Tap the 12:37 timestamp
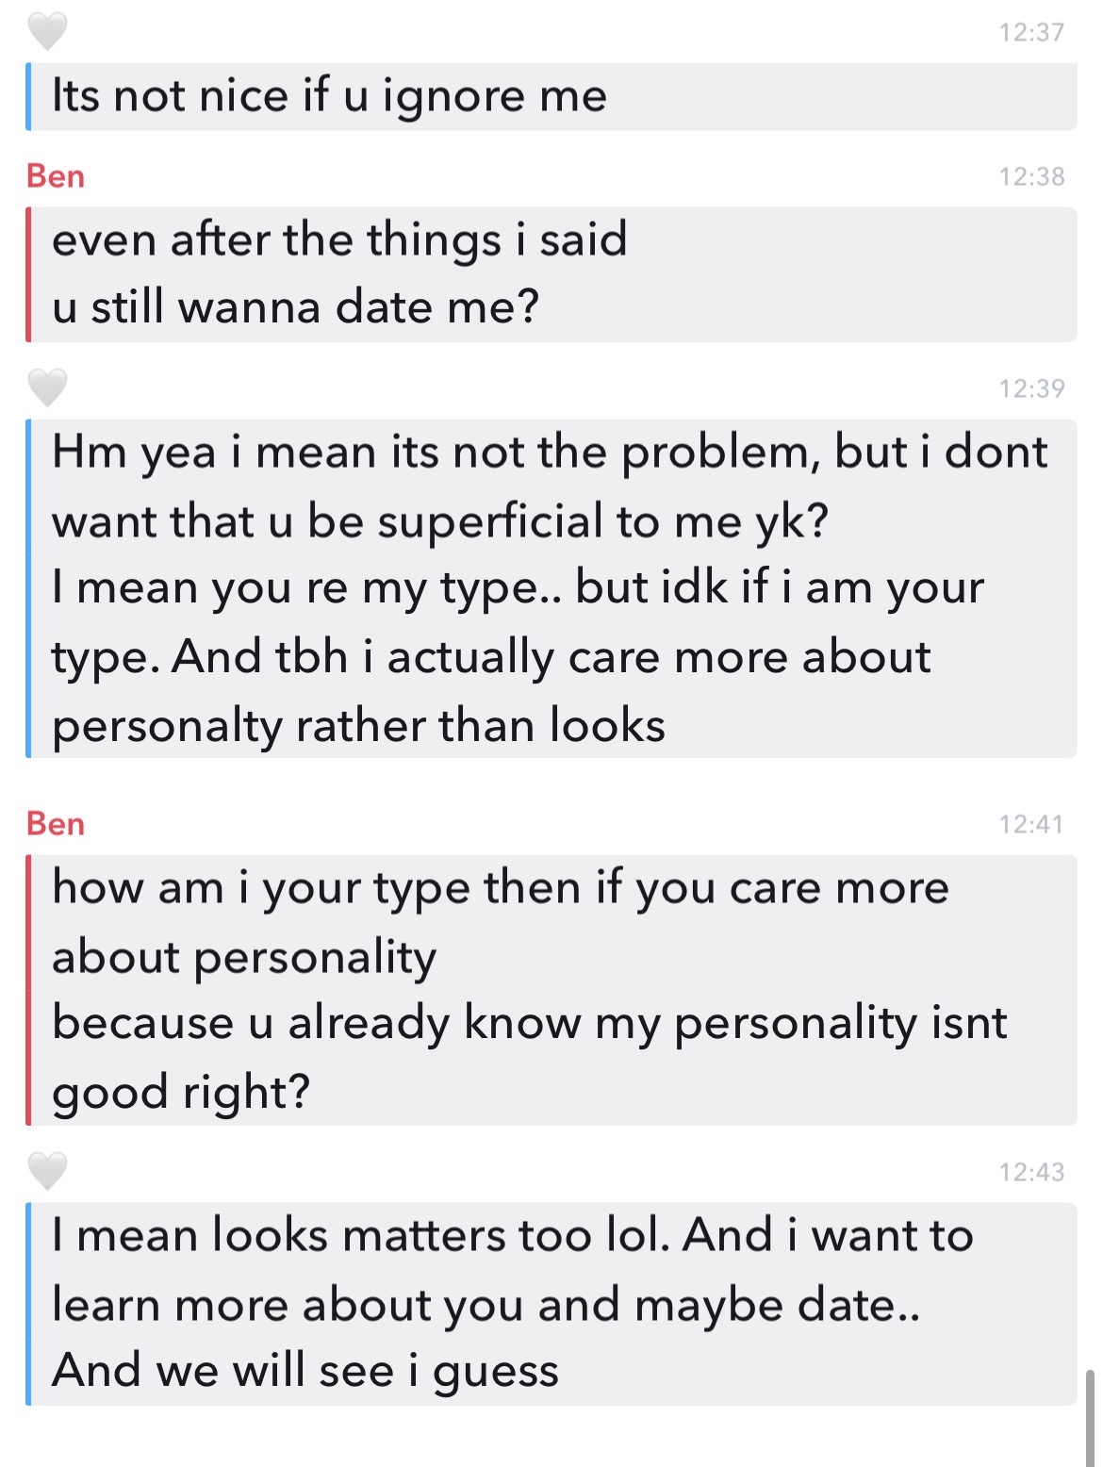 [x=1031, y=32]
